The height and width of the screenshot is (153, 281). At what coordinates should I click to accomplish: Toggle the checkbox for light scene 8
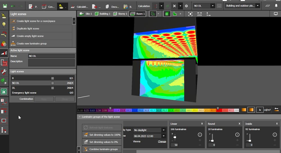[x=52, y=78]
